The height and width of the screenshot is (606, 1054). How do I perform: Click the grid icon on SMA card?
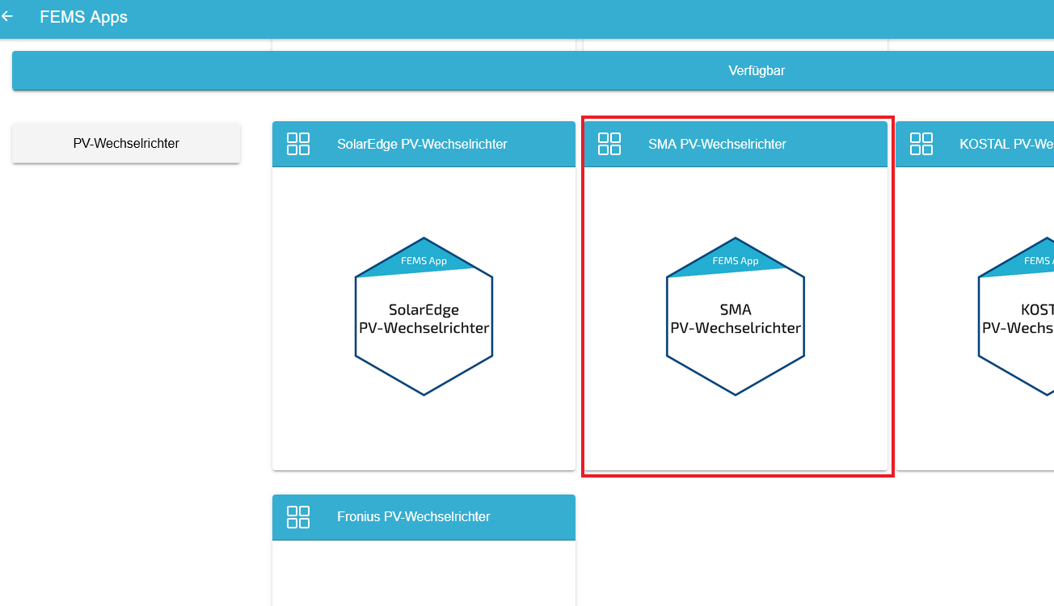tap(609, 144)
